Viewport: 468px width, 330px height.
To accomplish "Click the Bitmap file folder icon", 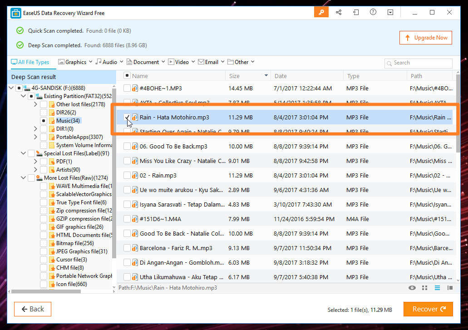I will tap(52, 243).
